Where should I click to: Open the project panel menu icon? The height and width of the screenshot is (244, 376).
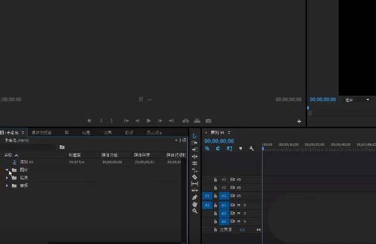click(23, 133)
